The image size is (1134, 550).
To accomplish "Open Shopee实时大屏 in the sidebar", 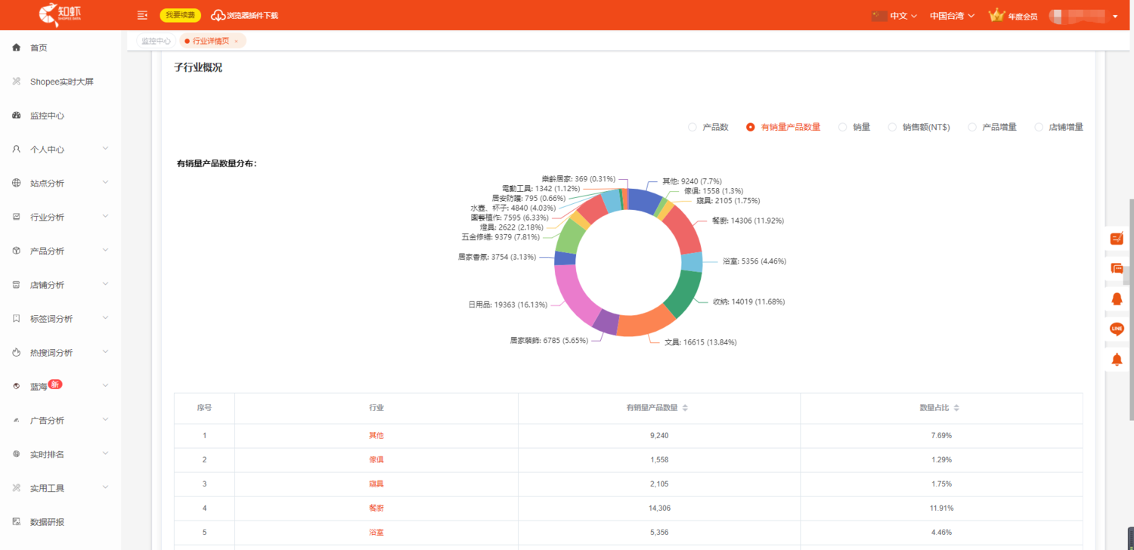I will pyautogui.click(x=61, y=82).
